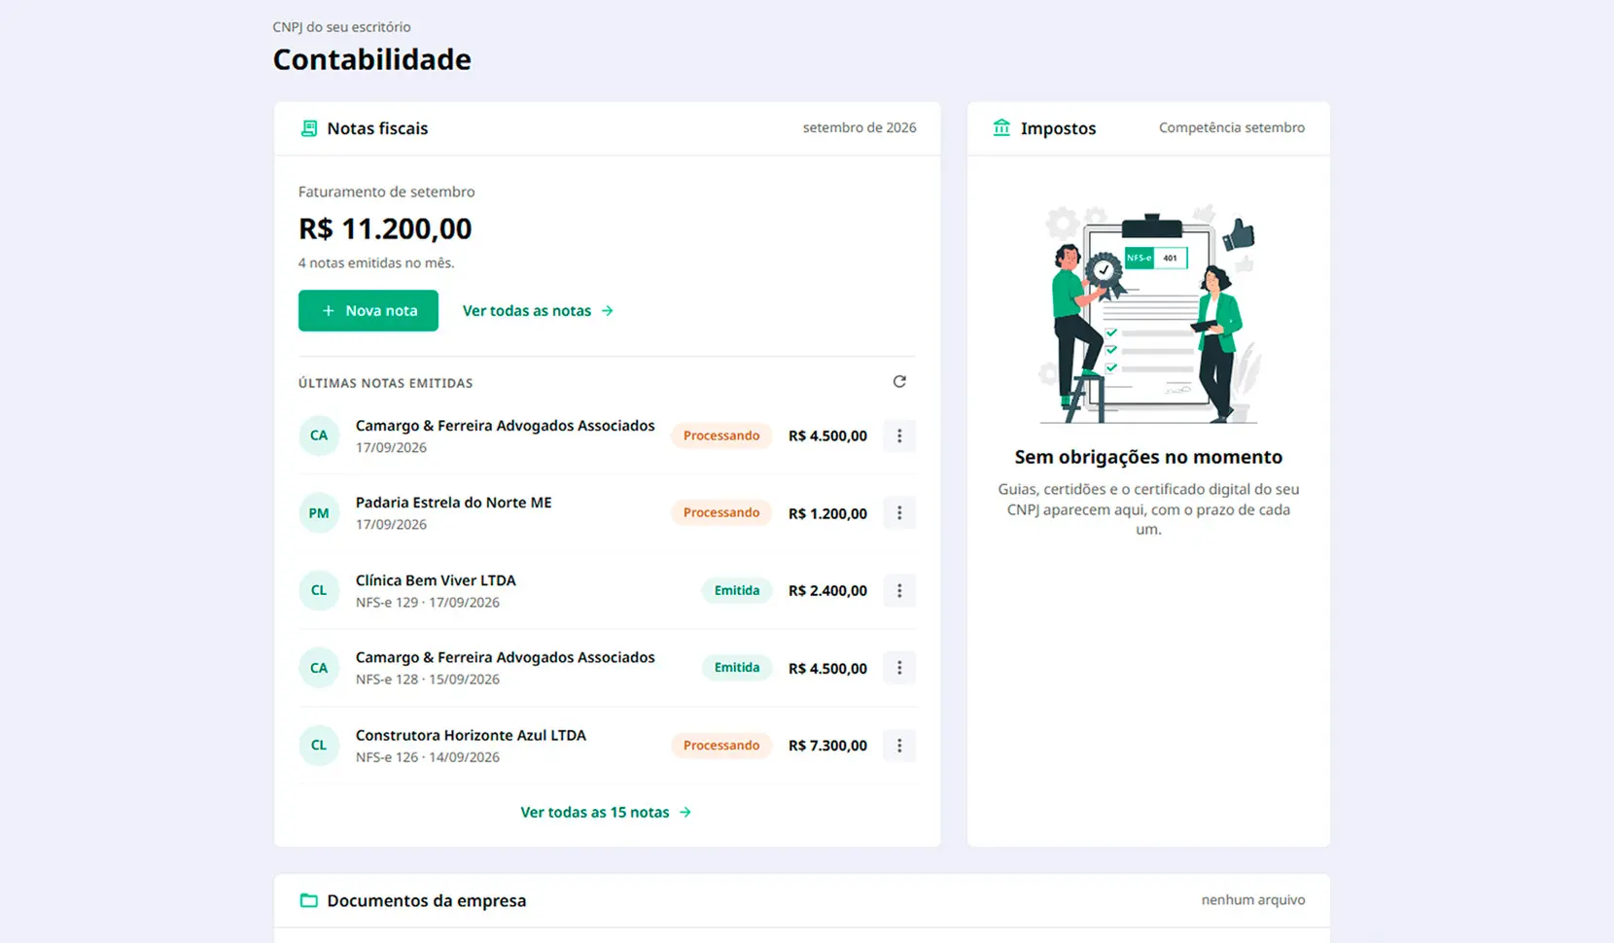This screenshot has height=943, width=1614.
Task: Click Emitida badge for Clínica Bem Viver
Action: tap(737, 590)
